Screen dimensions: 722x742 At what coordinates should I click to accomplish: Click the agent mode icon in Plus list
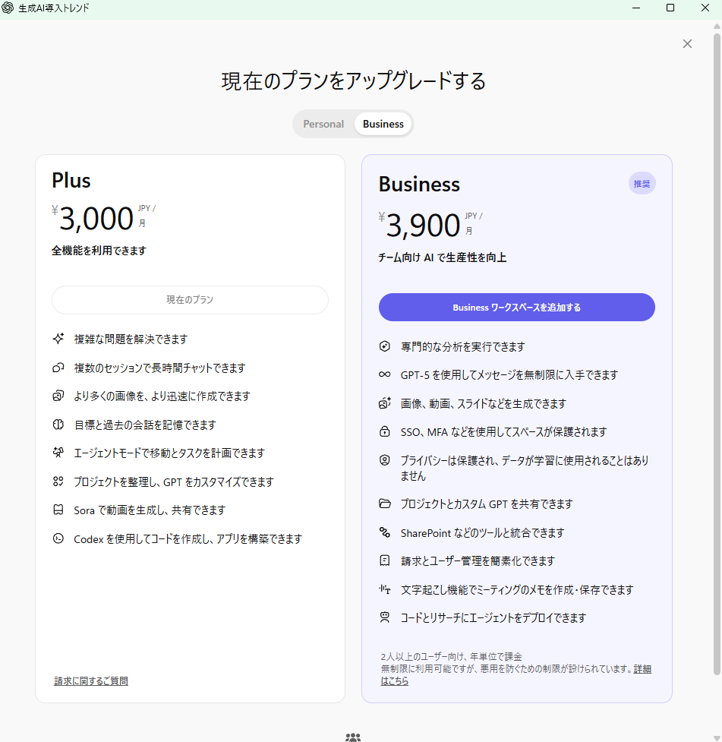pos(58,453)
